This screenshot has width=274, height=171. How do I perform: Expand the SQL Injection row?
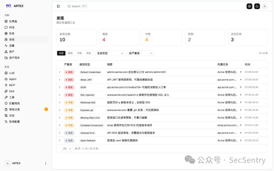[60, 95]
